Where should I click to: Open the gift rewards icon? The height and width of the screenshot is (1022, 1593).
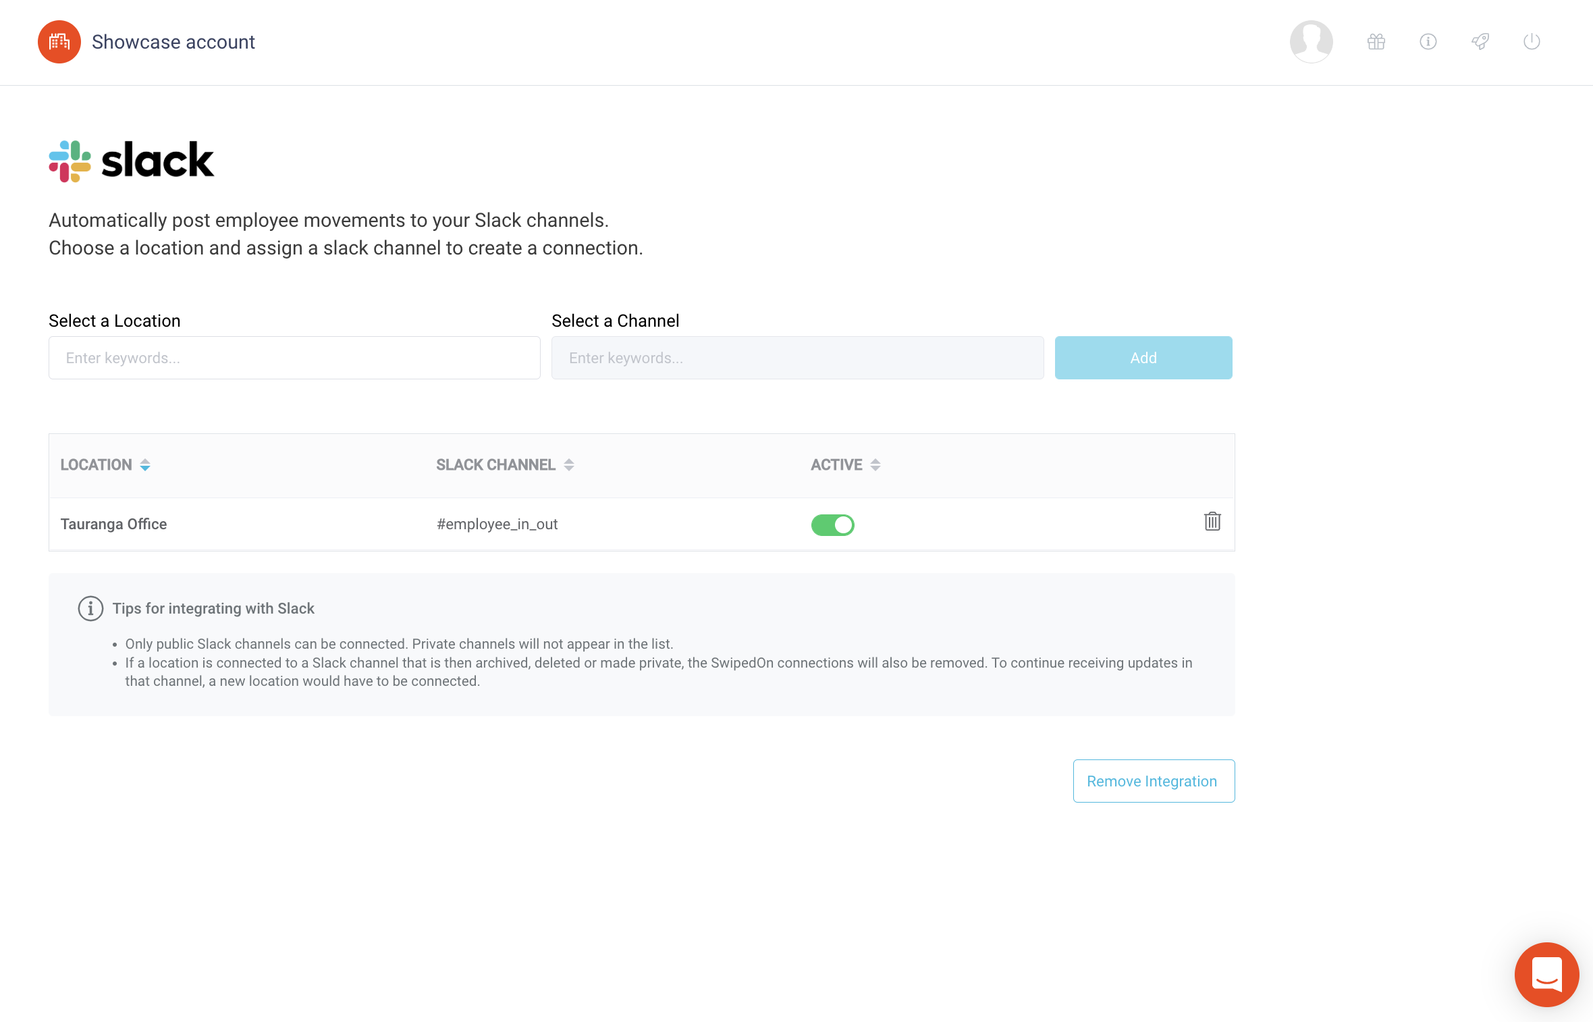pos(1376,42)
